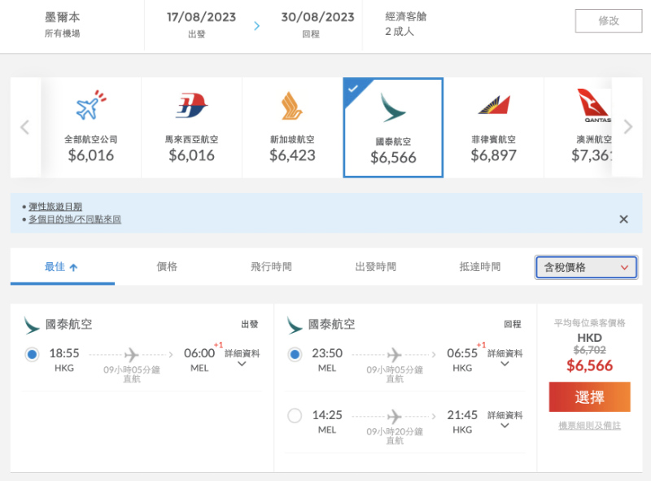Click the 國泰航空 logo in 回程 panel
The image size is (651, 481).
pyautogui.click(x=295, y=326)
